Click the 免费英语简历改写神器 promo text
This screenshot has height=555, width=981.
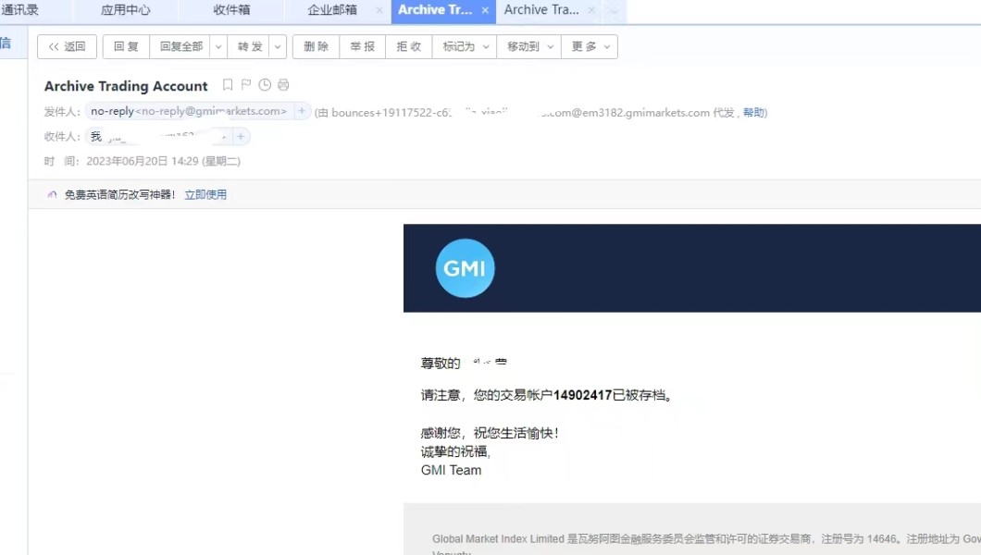[119, 195]
